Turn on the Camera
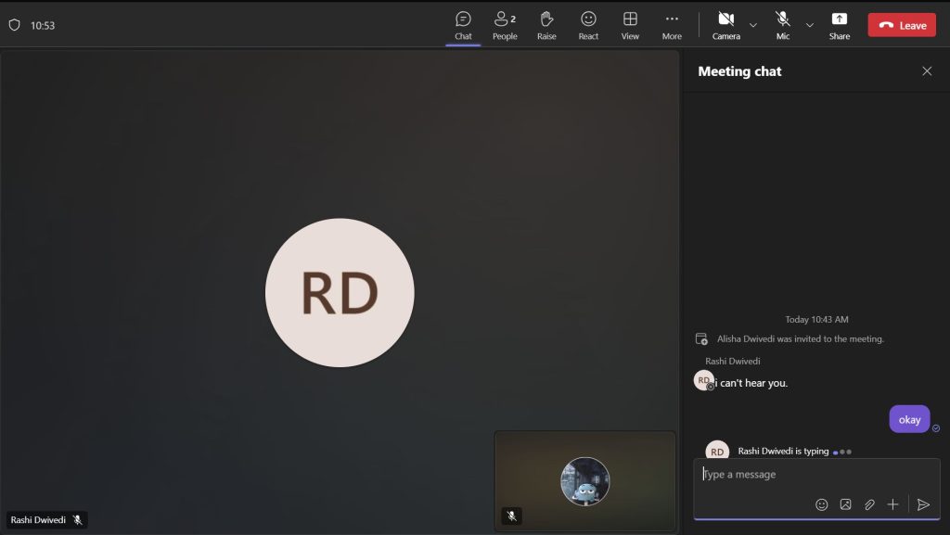This screenshot has width=950, height=535. [725, 25]
